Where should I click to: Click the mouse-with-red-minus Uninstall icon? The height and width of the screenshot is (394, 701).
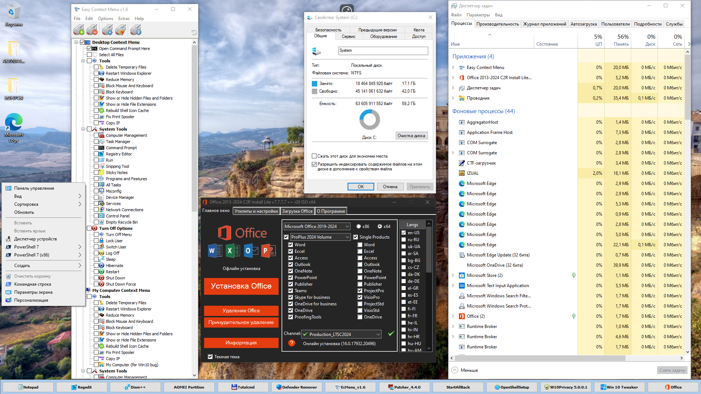(92, 30)
